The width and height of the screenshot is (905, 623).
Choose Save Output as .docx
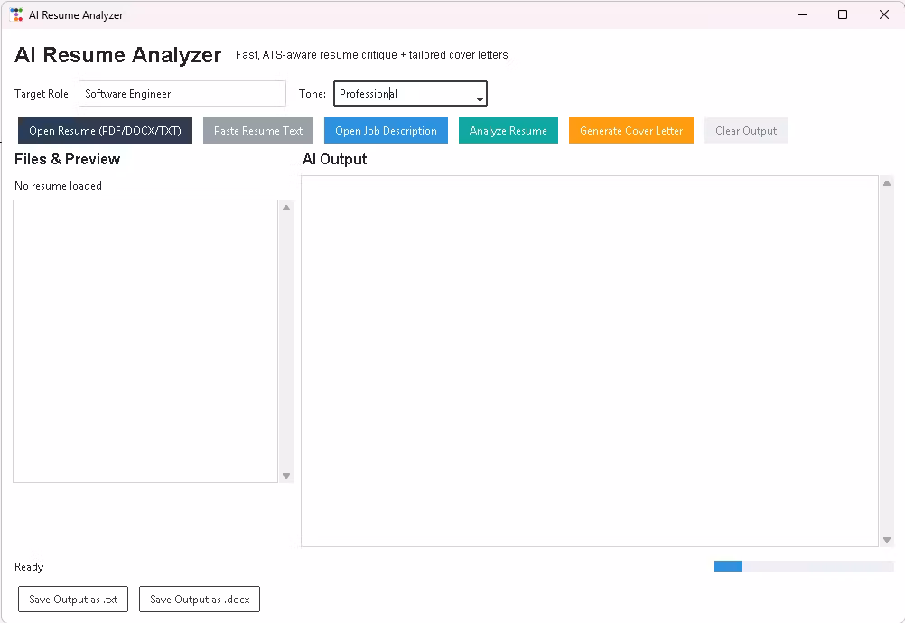click(200, 600)
